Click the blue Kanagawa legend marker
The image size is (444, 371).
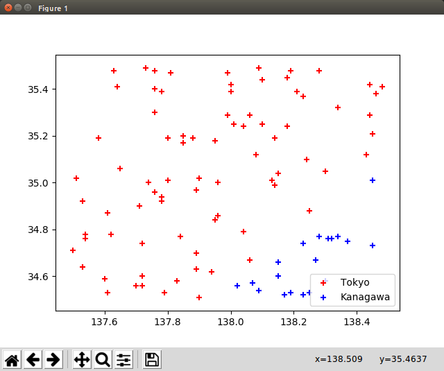(323, 297)
